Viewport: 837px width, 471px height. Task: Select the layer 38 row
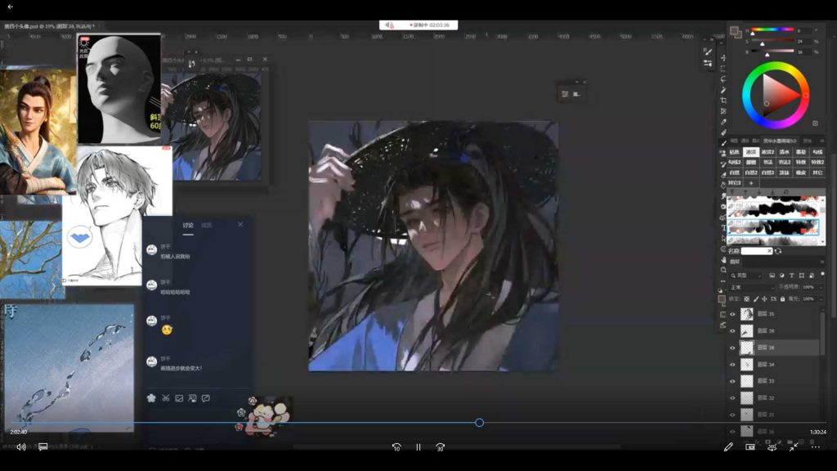coord(774,348)
